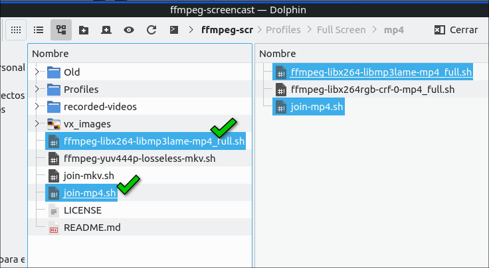This screenshot has height=268, width=489.
Task: Click the text file icon of LICENSE
Action: tap(54, 210)
